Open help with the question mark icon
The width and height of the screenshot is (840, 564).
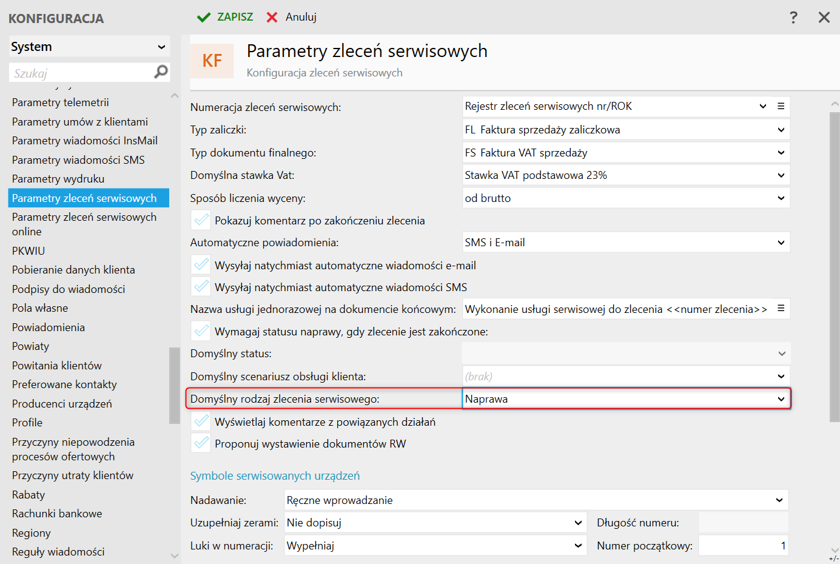(793, 18)
